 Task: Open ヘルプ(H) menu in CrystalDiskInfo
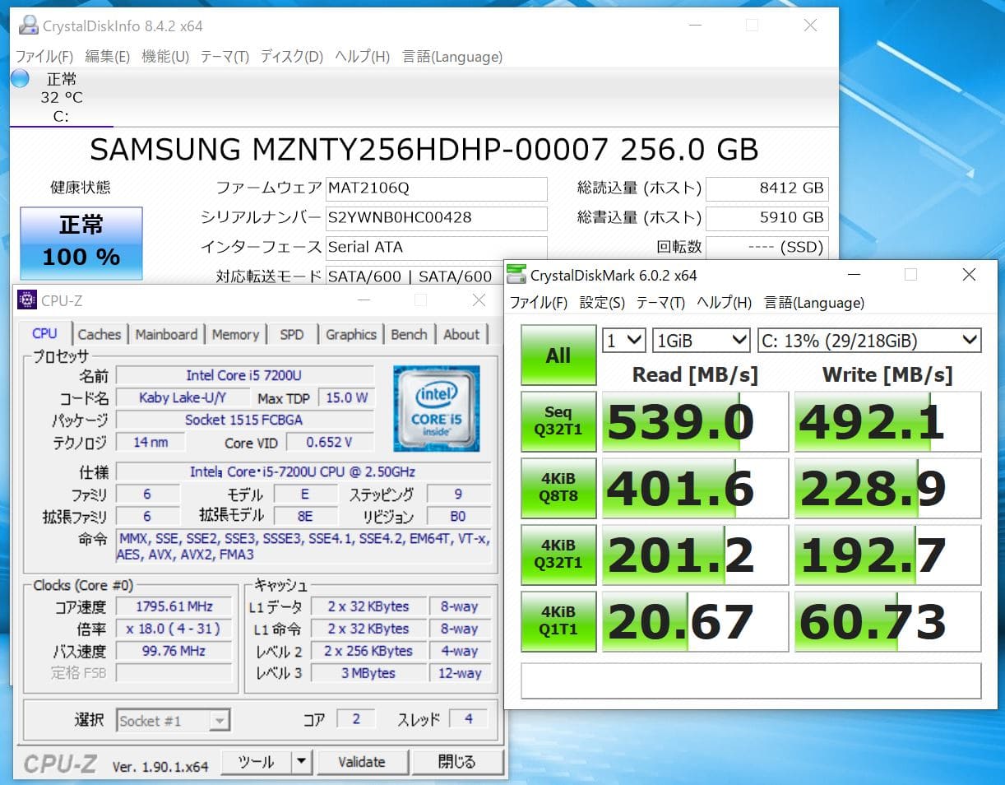(362, 57)
